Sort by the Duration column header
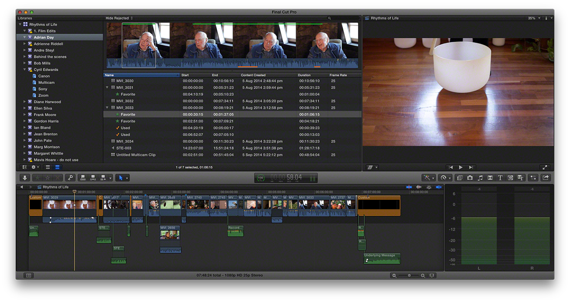570x302 pixels. [313, 75]
